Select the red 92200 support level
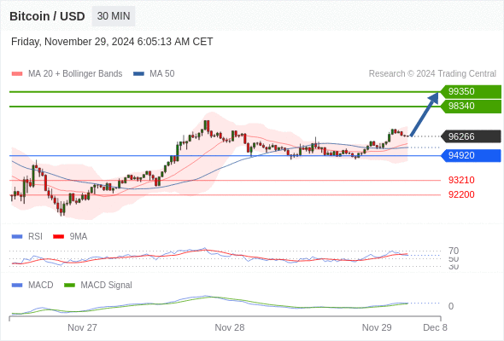Screen dimensions: 504x341 coord(461,194)
